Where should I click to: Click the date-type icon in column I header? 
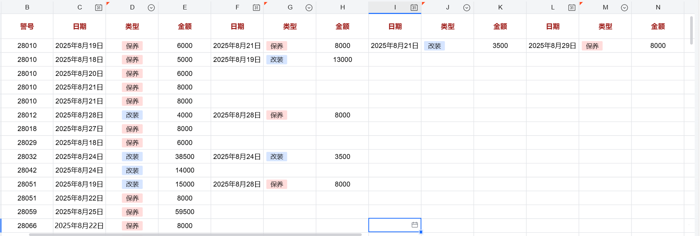point(414,8)
